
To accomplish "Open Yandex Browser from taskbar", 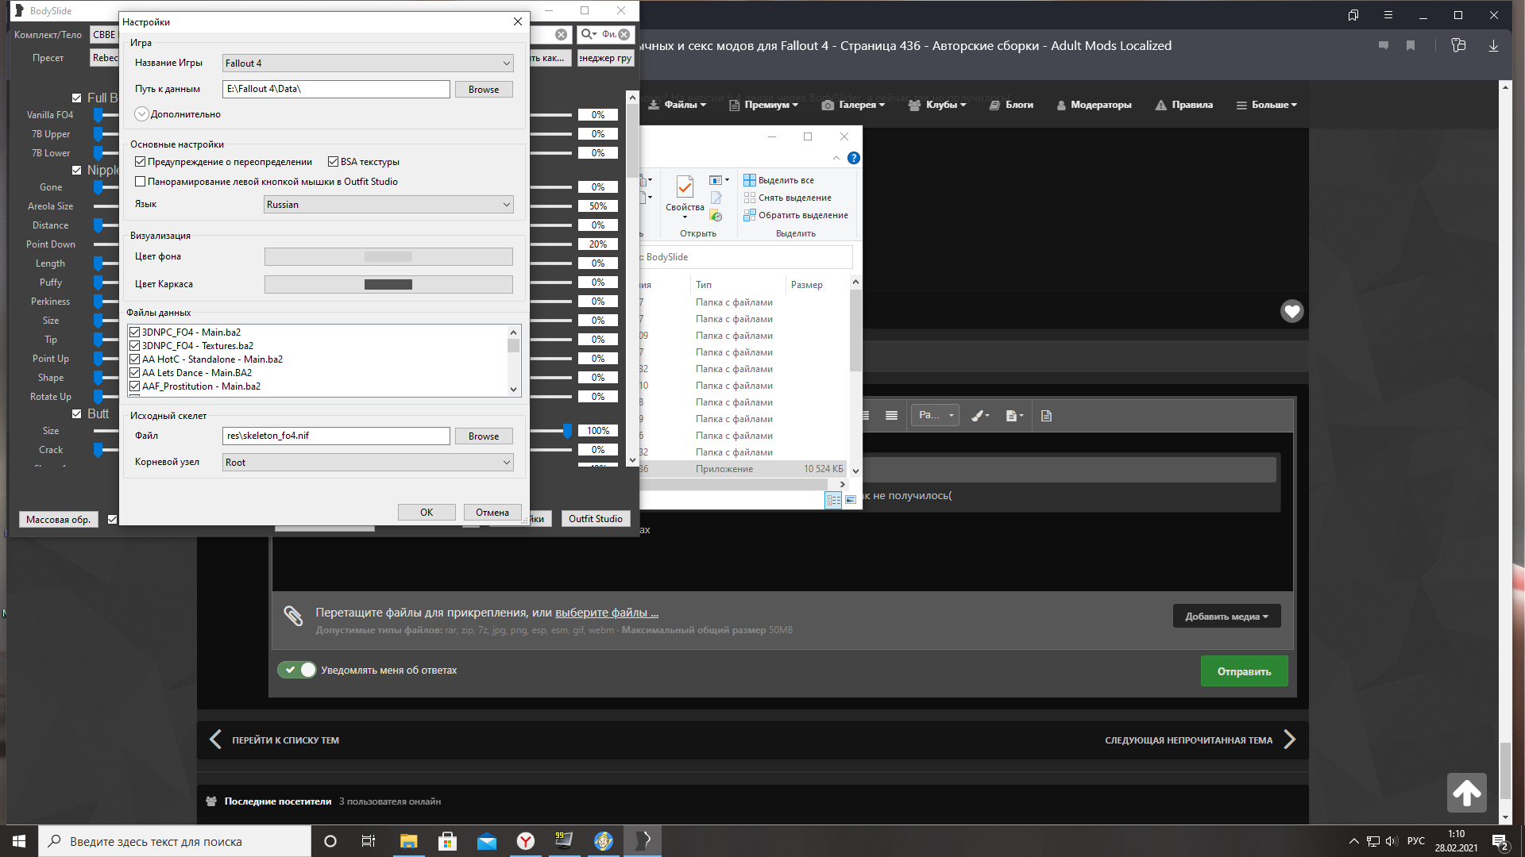I will [x=525, y=841].
